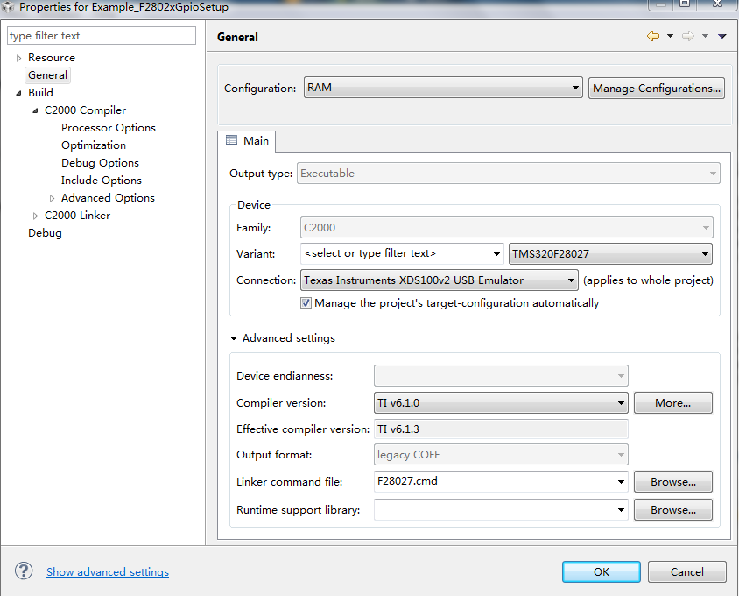Viewport: 739px width, 596px height.
Task: Open the Connection XDS100v2 emulator dropdown
Action: [x=440, y=280]
